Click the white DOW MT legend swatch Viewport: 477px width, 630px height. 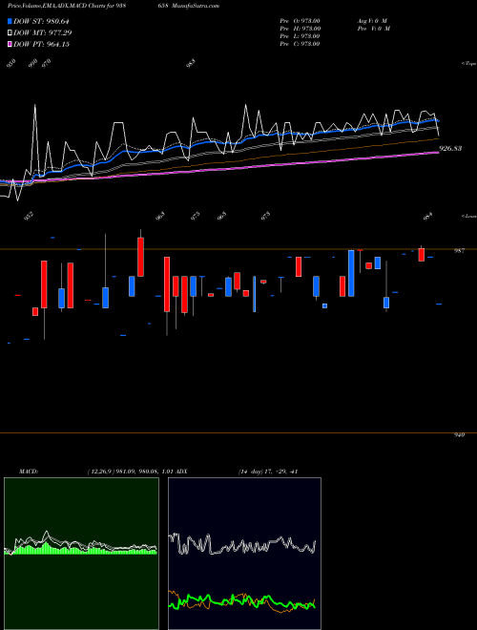(10, 32)
